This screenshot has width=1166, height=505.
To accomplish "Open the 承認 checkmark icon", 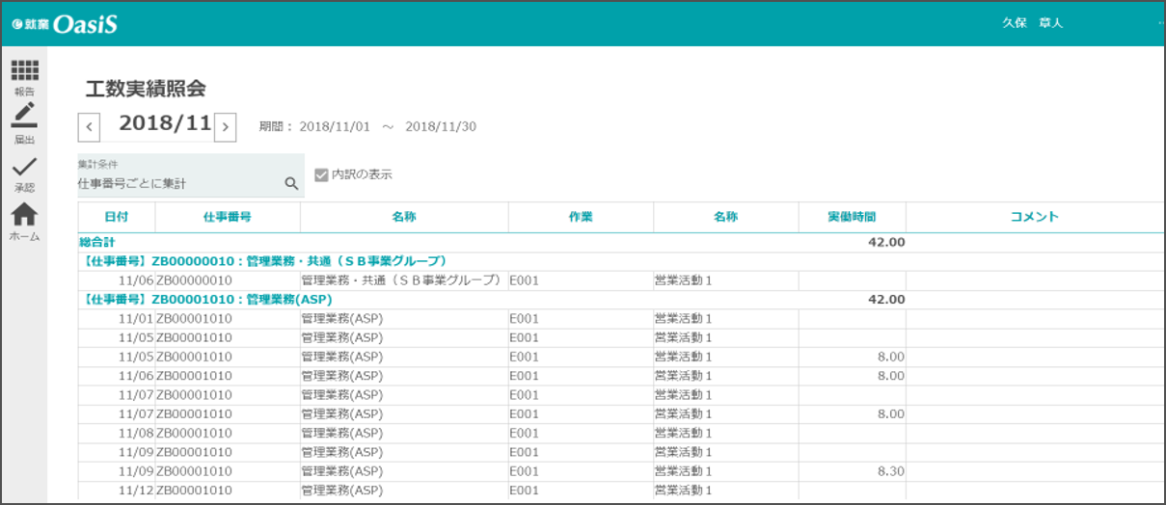I will pyautogui.click(x=24, y=167).
